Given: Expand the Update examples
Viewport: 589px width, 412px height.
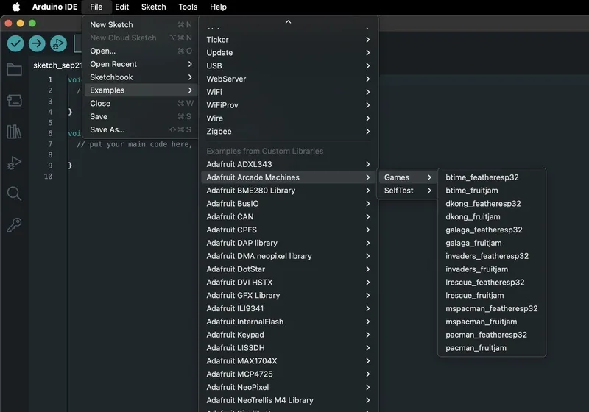Looking at the screenshot, I should [x=288, y=53].
